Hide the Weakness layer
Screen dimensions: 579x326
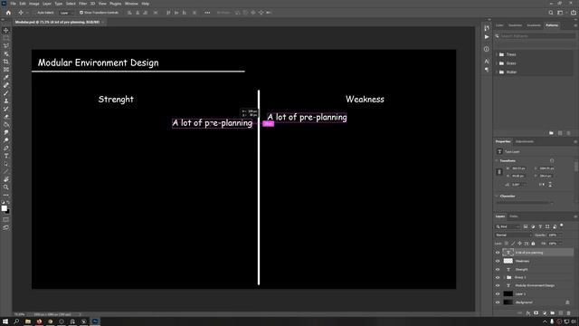click(x=498, y=262)
